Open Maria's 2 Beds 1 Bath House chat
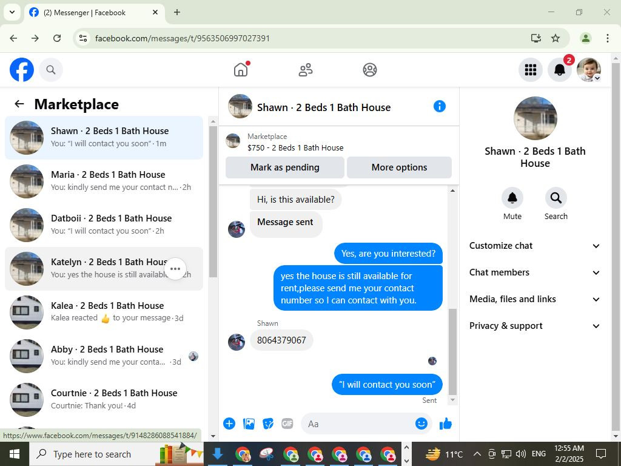Image resolution: width=621 pixels, height=466 pixels. click(104, 181)
